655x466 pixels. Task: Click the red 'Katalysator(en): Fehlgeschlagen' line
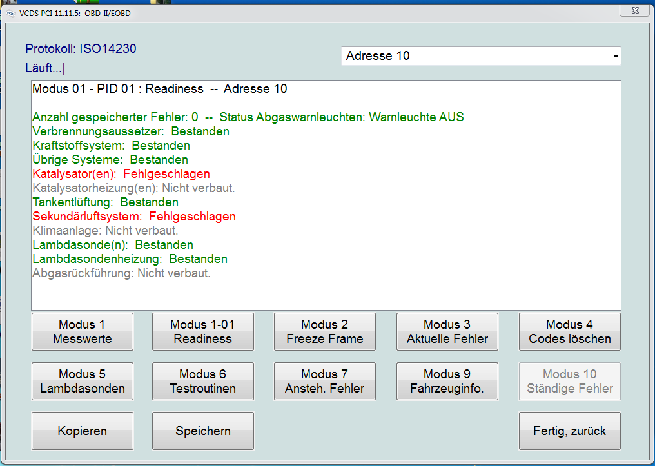[x=121, y=174]
